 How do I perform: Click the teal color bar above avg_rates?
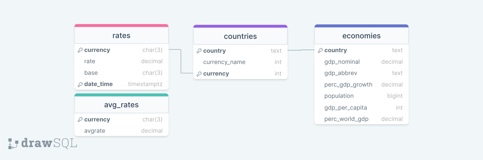point(121,95)
